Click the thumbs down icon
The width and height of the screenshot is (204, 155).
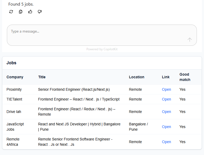click(40, 12)
